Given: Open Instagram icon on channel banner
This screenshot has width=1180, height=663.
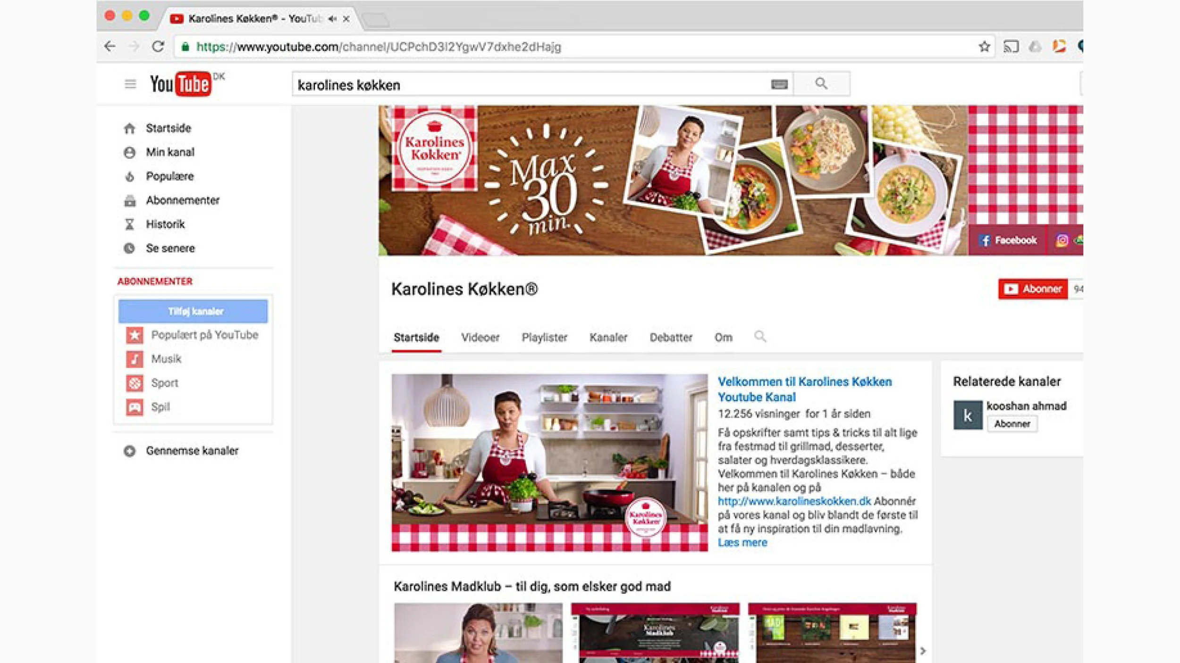Looking at the screenshot, I should coord(1062,240).
